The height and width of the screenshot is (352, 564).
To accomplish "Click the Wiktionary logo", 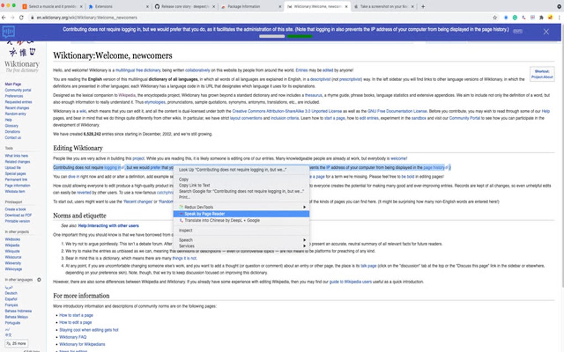I will click(x=22, y=57).
